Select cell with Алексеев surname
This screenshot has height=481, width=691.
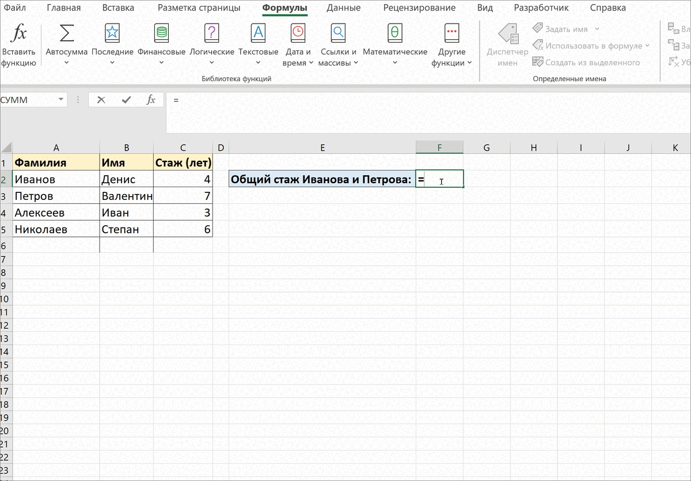(x=56, y=213)
